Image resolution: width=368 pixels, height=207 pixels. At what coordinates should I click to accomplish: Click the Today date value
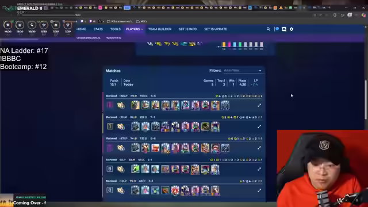[128, 85]
